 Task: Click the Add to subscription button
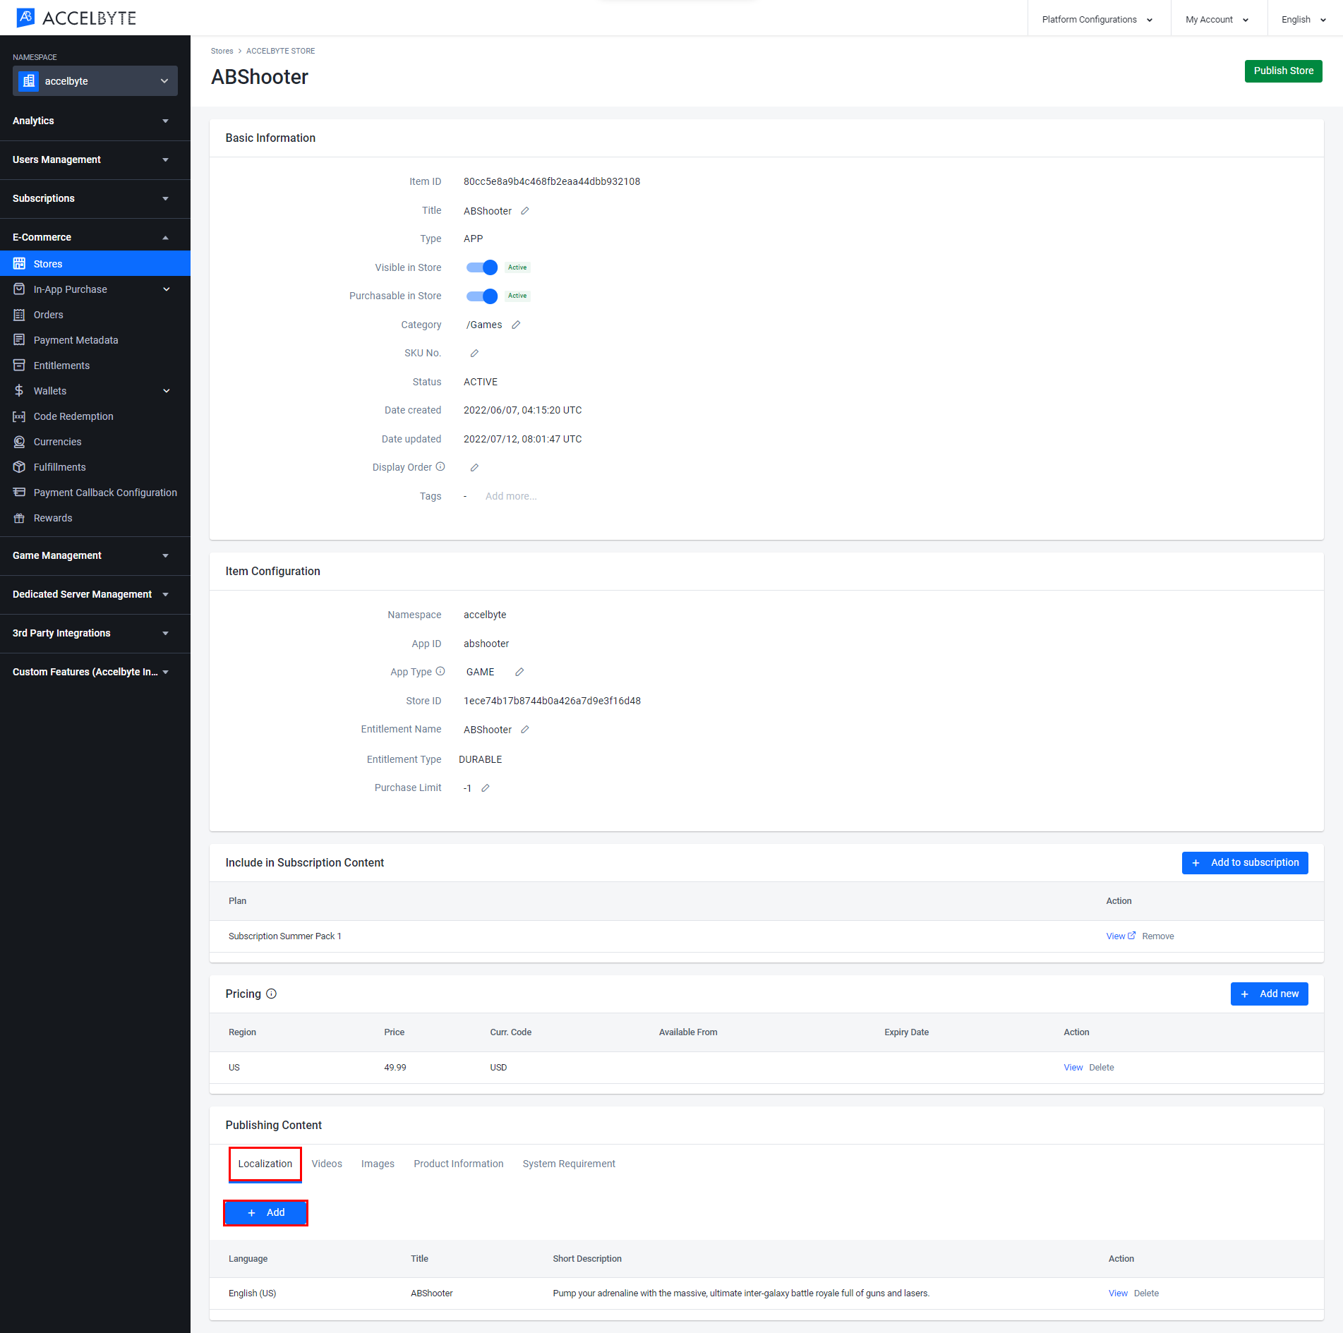coord(1245,862)
